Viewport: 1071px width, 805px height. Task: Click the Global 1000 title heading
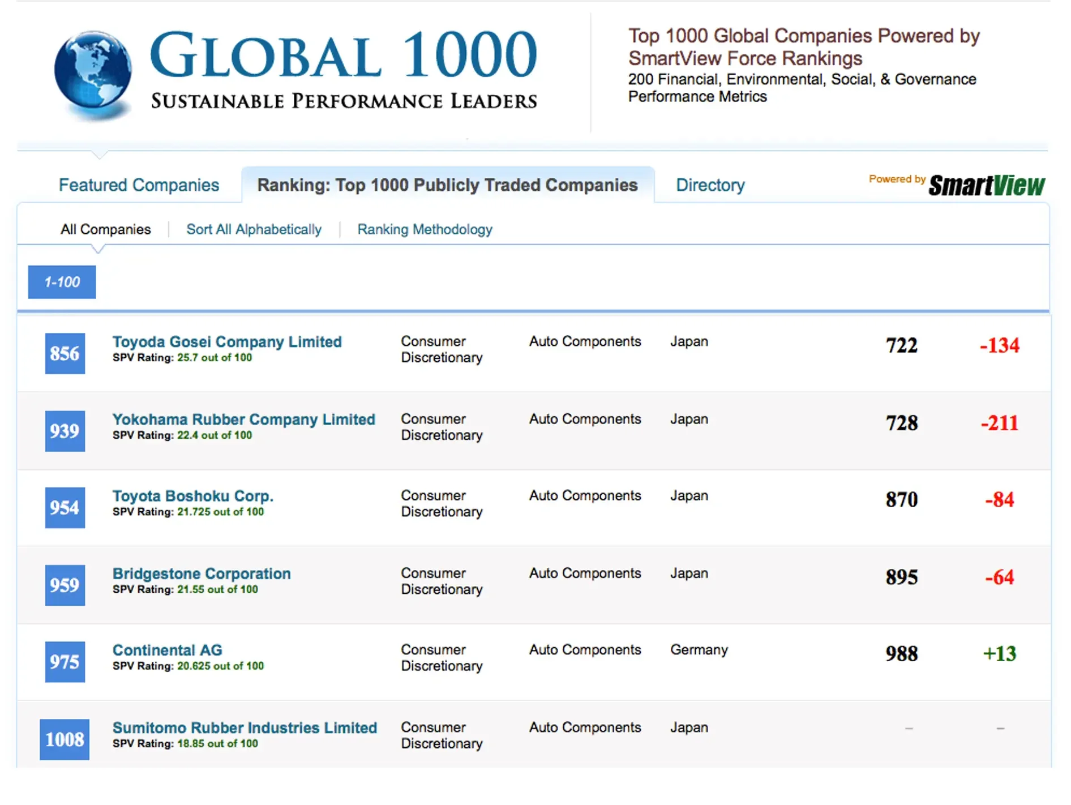click(344, 55)
